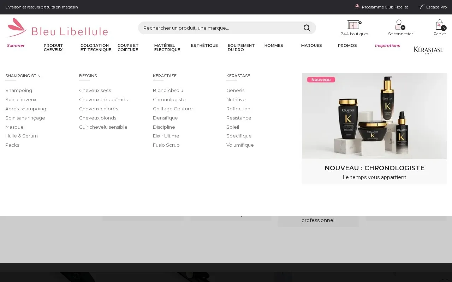Open the Inspirations menu
This screenshot has width=452, height=282.
click(387, 45)
